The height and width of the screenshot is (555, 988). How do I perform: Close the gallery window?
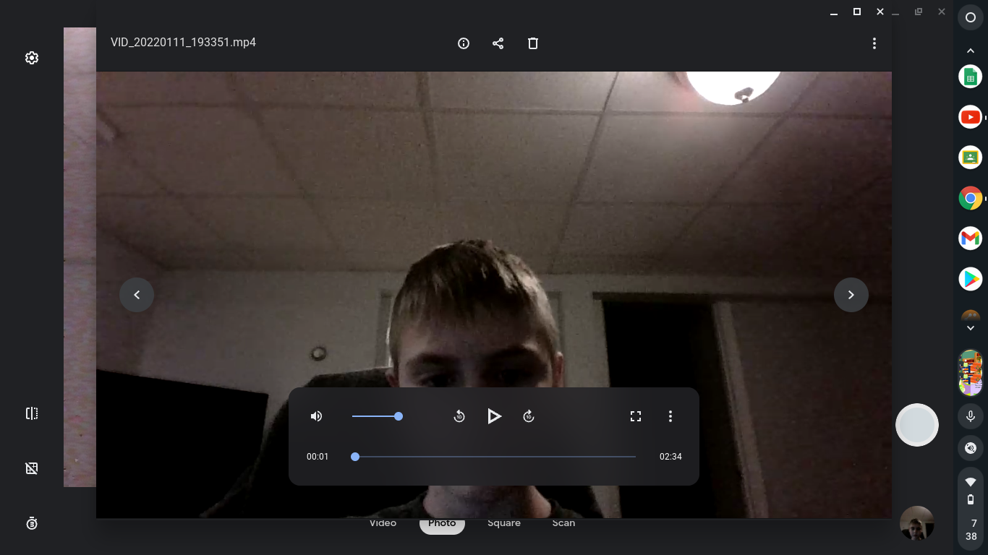(880, 12)
